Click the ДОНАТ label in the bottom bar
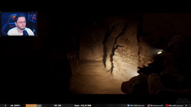The image size is (191, 107). point(17,106)
